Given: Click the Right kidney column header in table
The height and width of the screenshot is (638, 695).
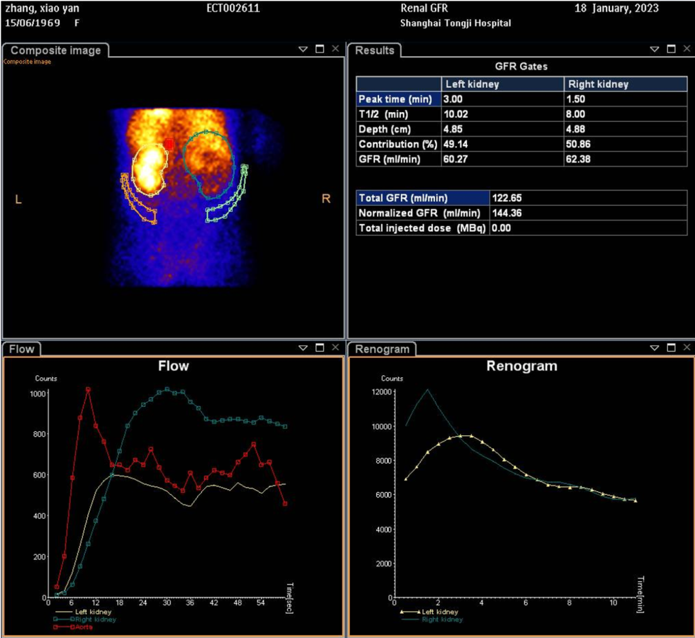Looking at the screenshot, I should point(625,84).
